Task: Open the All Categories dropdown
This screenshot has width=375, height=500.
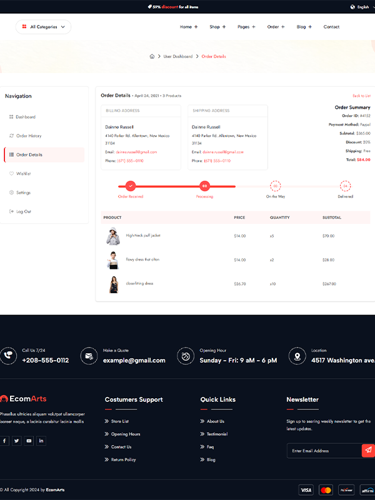Action: 43,27
